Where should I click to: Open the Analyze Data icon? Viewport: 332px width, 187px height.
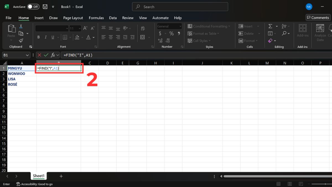320,32
